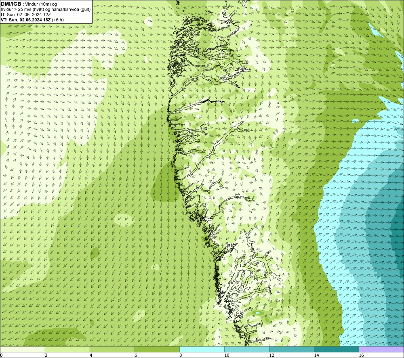Click the 8-10 m/s light cyan swatch
This screenshot has width=404, height=358.
[x=202, y=349]
